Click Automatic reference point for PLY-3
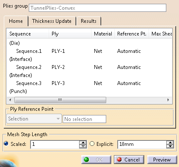Viewport: 179px width, 167px height. [129, 83]
